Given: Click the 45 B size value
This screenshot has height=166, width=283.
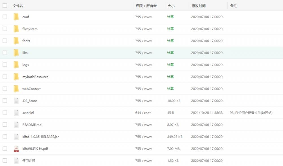Looking at the screenshot, I should pyautogui.click(x=170, y=113).
